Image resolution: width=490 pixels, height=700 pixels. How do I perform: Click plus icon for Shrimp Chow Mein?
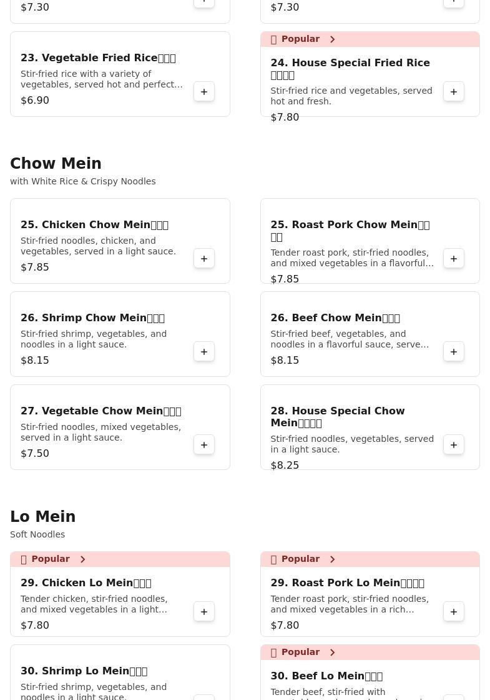(204, 352)
